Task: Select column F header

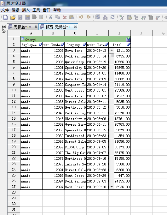Action: 141,33
